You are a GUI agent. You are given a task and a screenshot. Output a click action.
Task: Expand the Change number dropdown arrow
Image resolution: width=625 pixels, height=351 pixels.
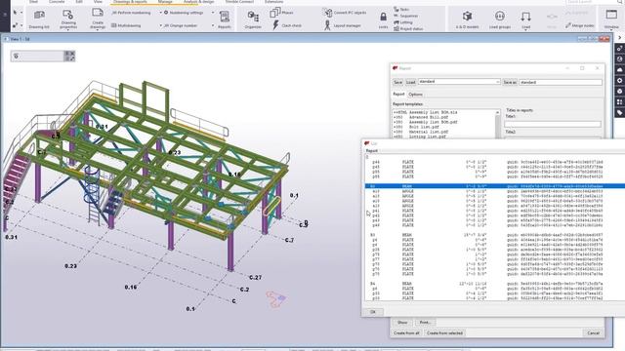(x=213, y=25)
